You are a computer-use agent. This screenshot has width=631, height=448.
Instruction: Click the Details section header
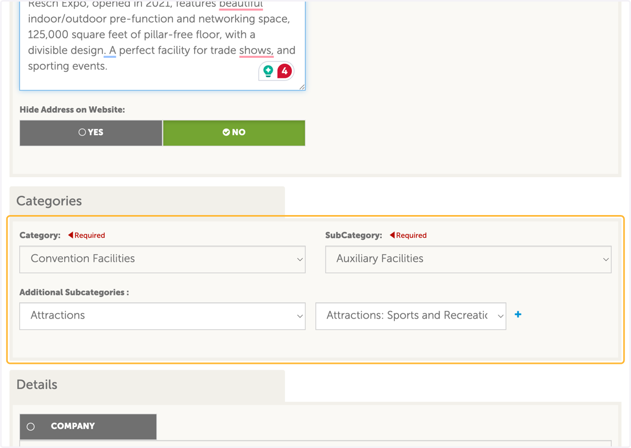click(x=147, y=385)
